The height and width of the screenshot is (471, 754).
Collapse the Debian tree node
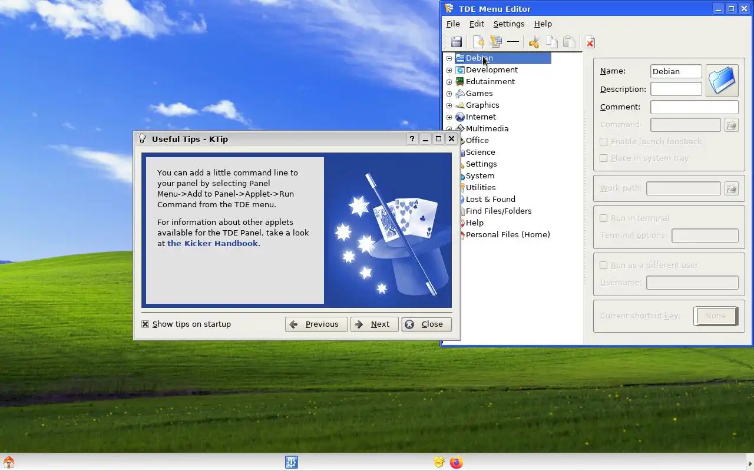pos(449,58)
